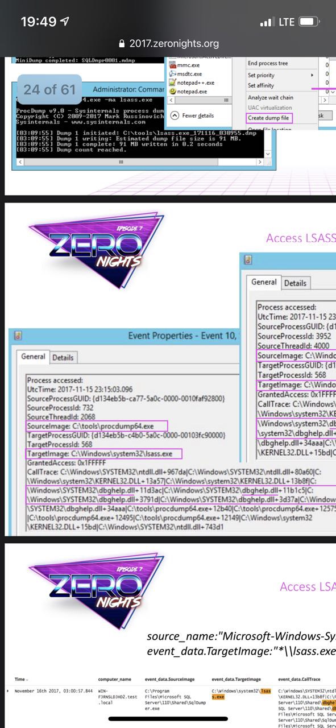Choose Analyze wait chain menu entry
Screen dimensions: 336x728
pyautogui.click(x=269, y=98)
